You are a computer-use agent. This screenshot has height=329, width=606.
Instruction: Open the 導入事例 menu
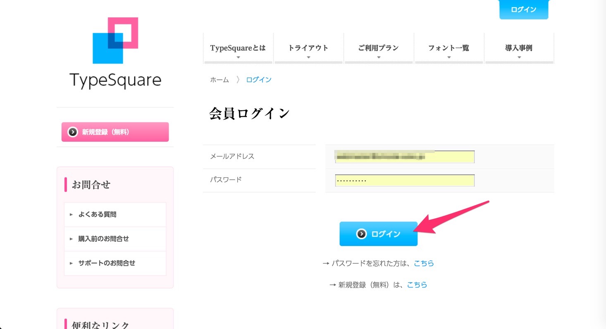(519, 48)
